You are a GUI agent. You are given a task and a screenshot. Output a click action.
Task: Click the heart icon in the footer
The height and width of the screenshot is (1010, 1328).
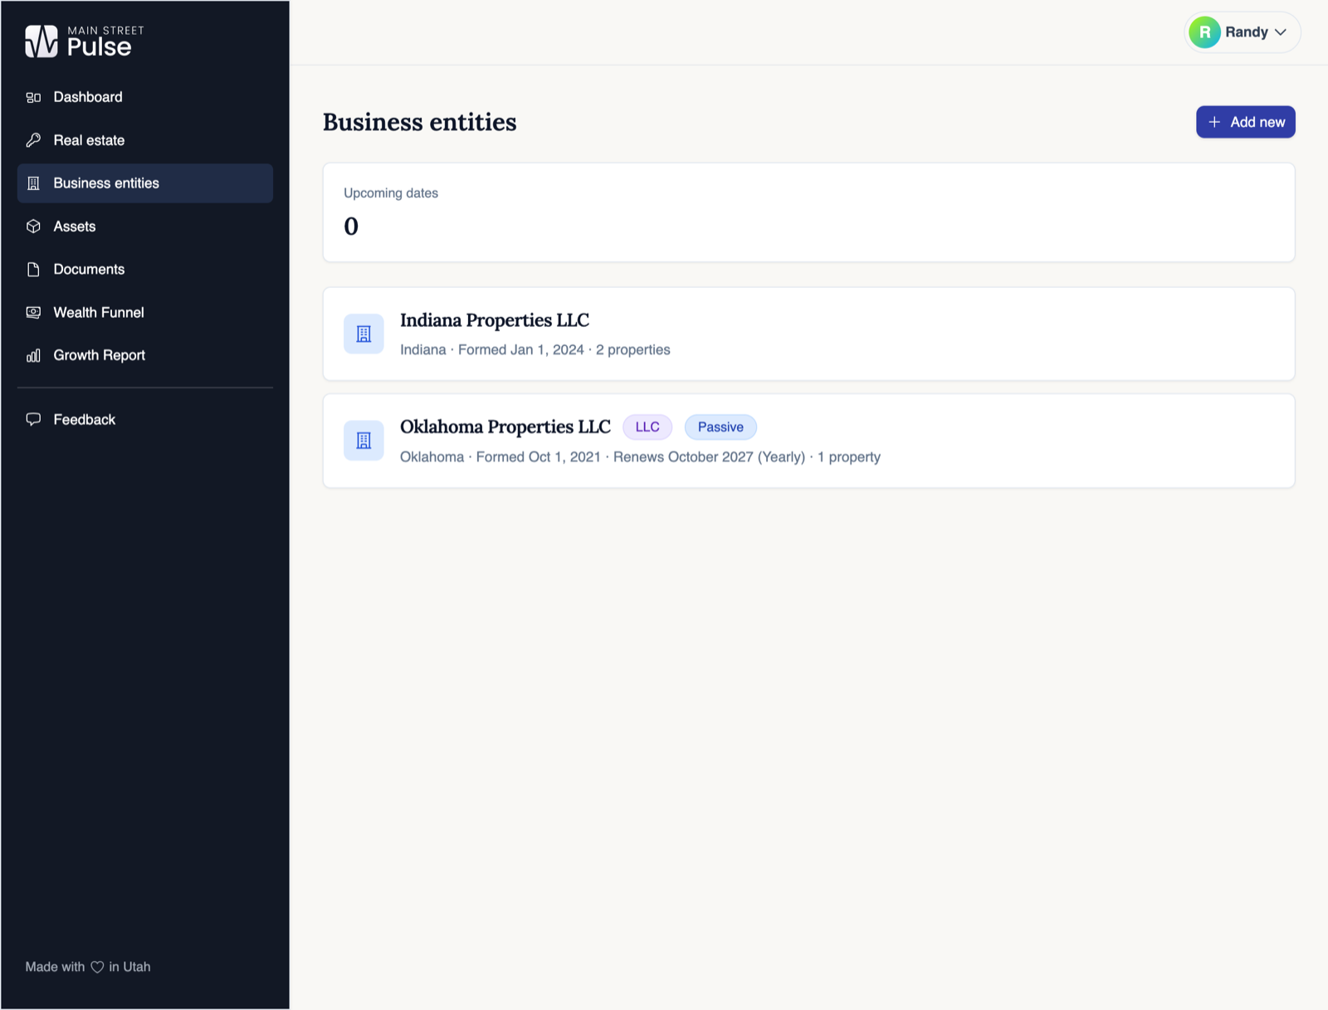click(x=97, y=967)
